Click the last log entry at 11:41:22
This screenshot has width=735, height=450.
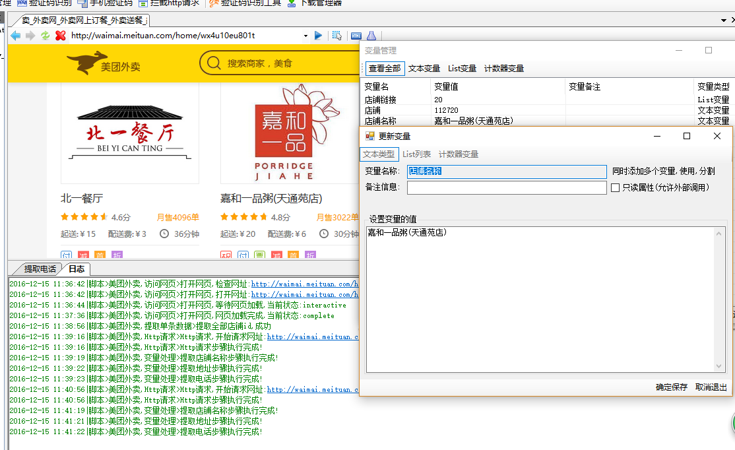point(136,432)
